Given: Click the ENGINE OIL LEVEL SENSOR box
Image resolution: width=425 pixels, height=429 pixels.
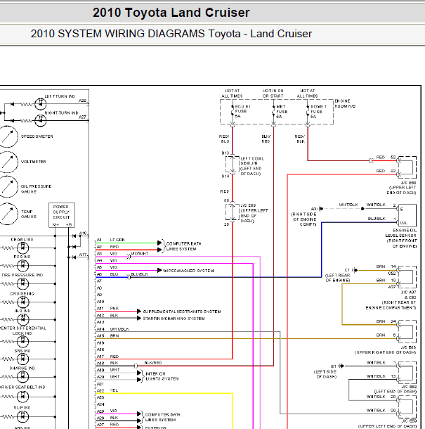Looking at the screenshot, I should point(407,215).
